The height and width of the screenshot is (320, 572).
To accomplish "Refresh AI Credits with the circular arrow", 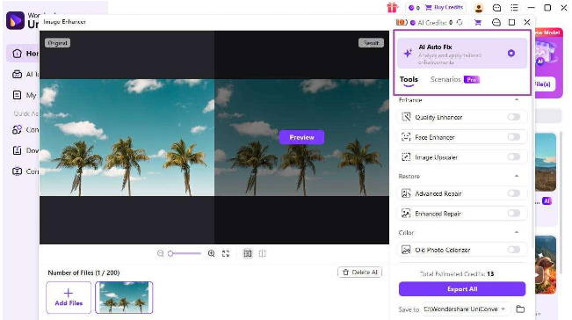I will [x=460, y=23].
